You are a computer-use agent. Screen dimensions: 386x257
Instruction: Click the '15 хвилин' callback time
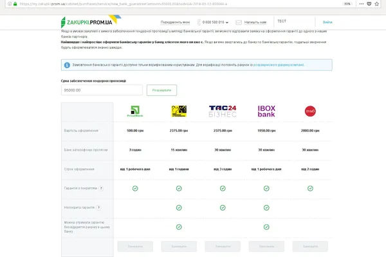click(x=179, y=150)
